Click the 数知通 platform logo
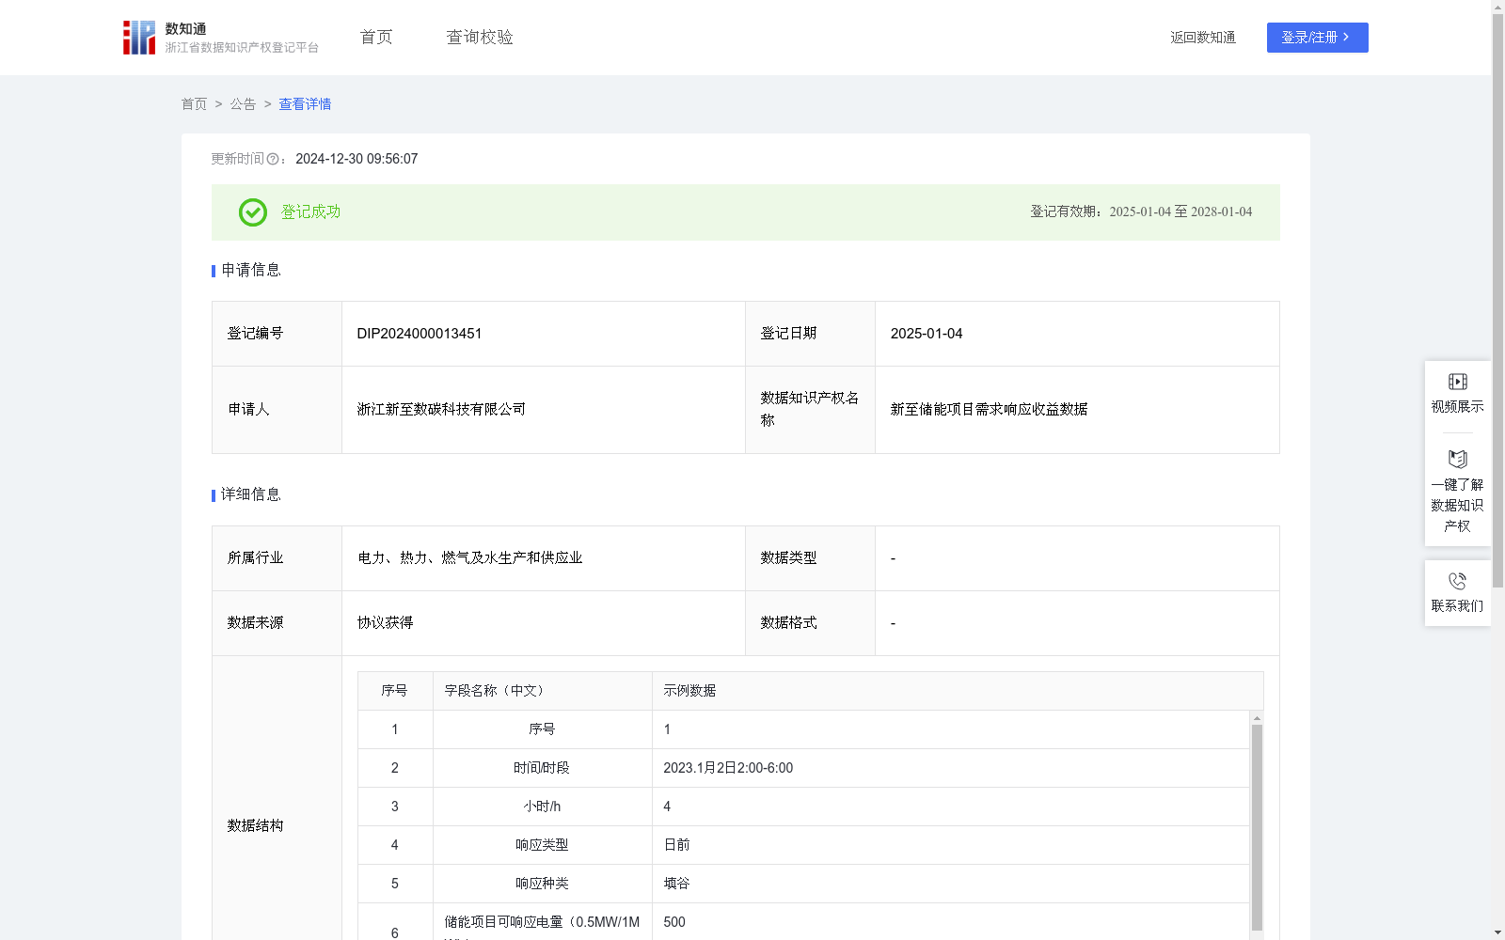 (x=139, y=37)
